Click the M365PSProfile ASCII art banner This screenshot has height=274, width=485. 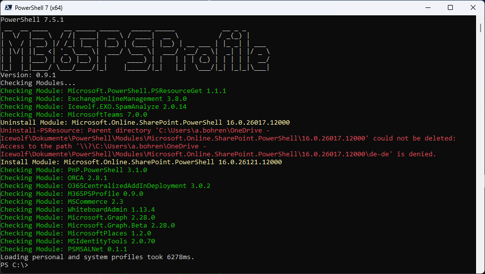(135, 49)
